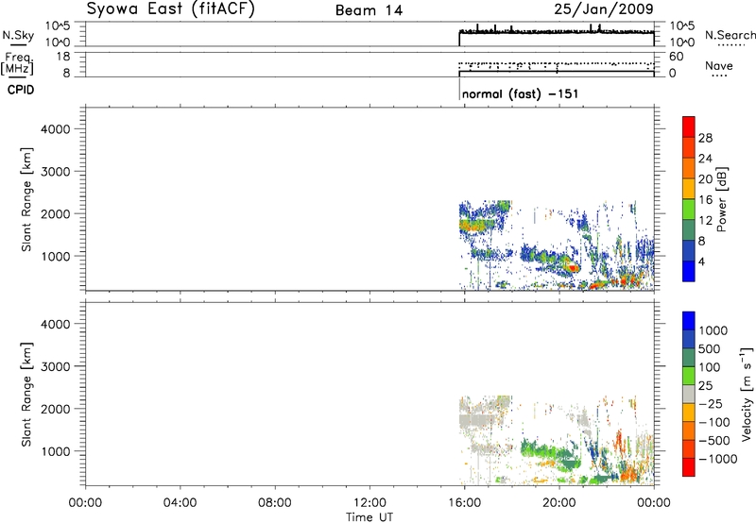
Task: Click the "16" value on the Power colorbar
Action: (x=705, y=200)
